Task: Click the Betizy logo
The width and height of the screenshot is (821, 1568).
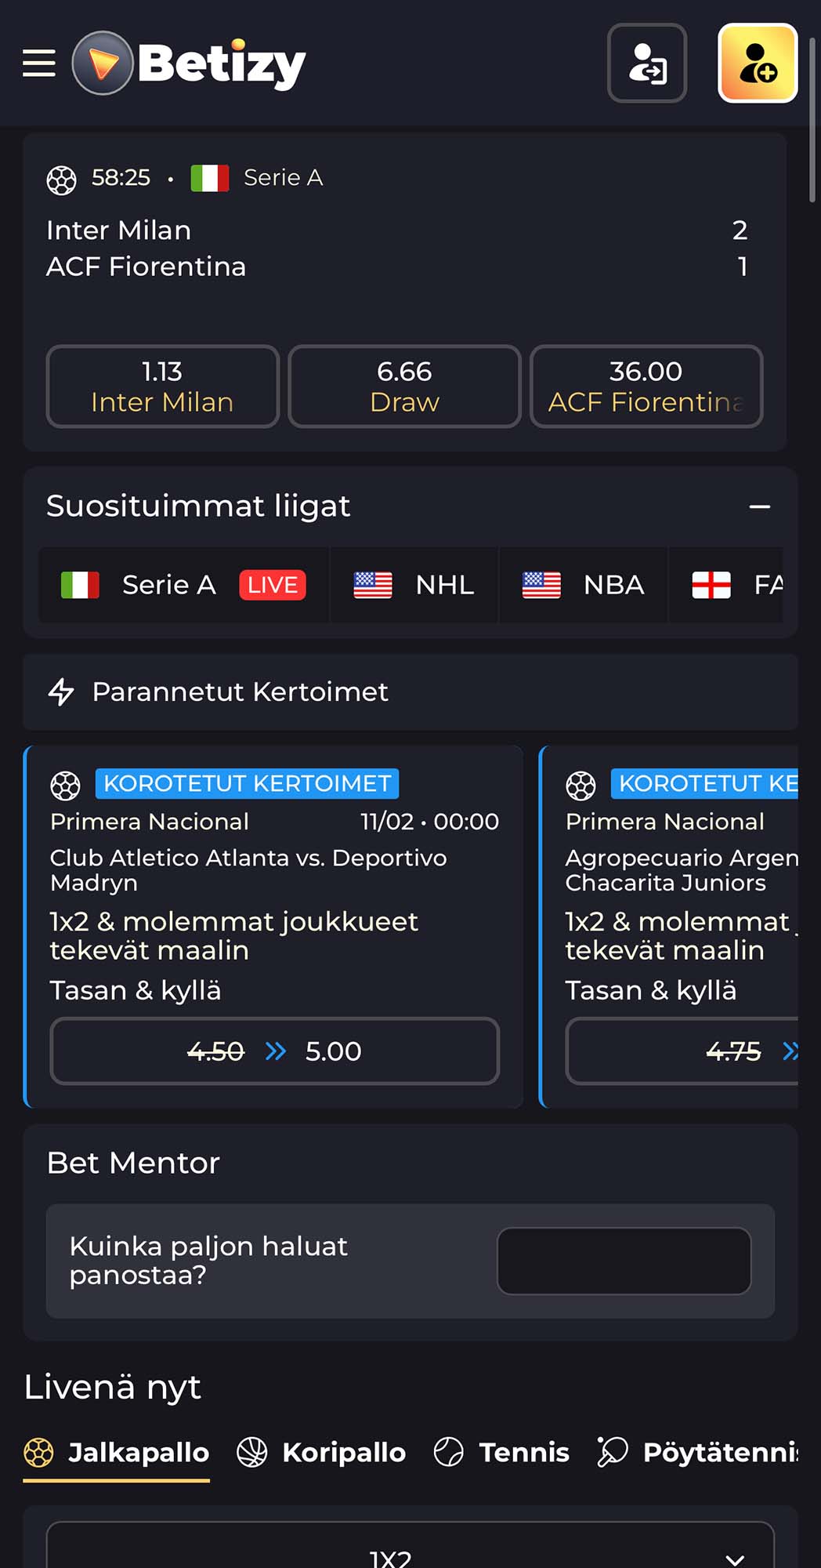Action: [x=190, y=64]
